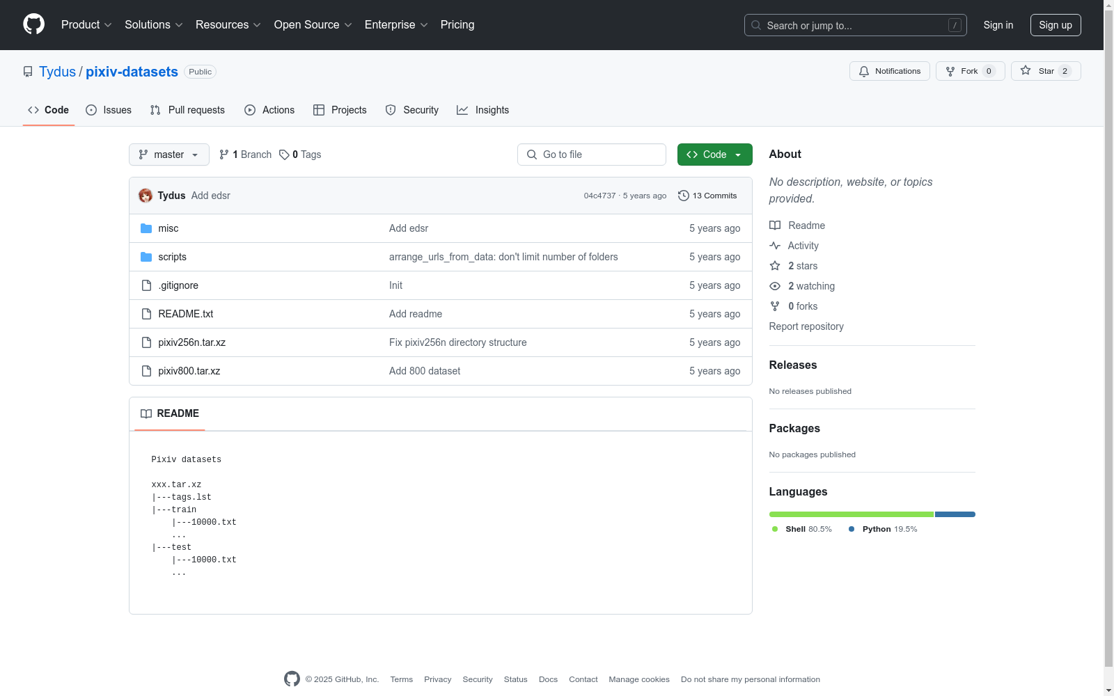The height and width of the screenshot is (696, 1114).
Task: Click the branch icon beside 1 Branch
Action: [x=224, y=155]
